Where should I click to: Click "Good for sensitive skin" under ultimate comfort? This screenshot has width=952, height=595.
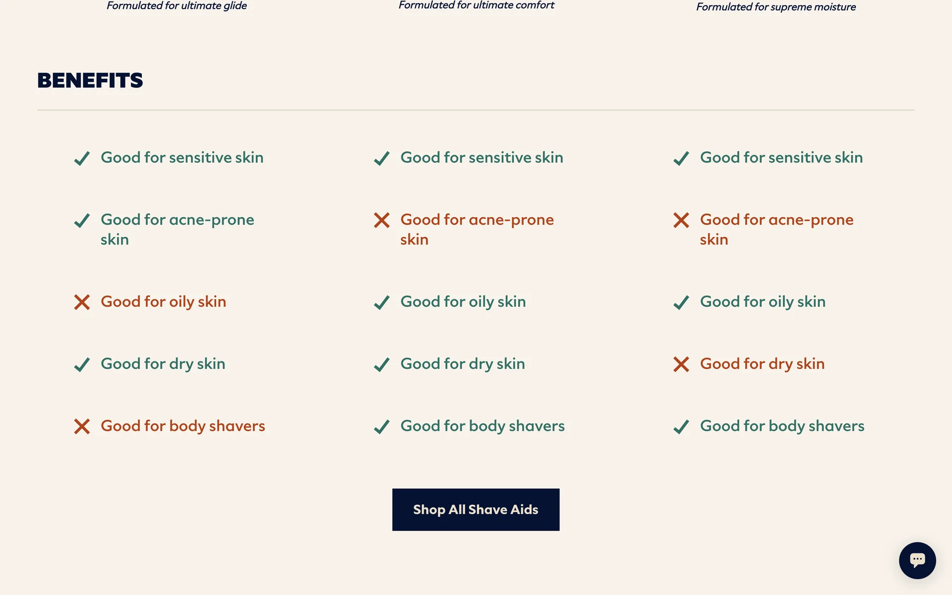(x=481, y=158)
